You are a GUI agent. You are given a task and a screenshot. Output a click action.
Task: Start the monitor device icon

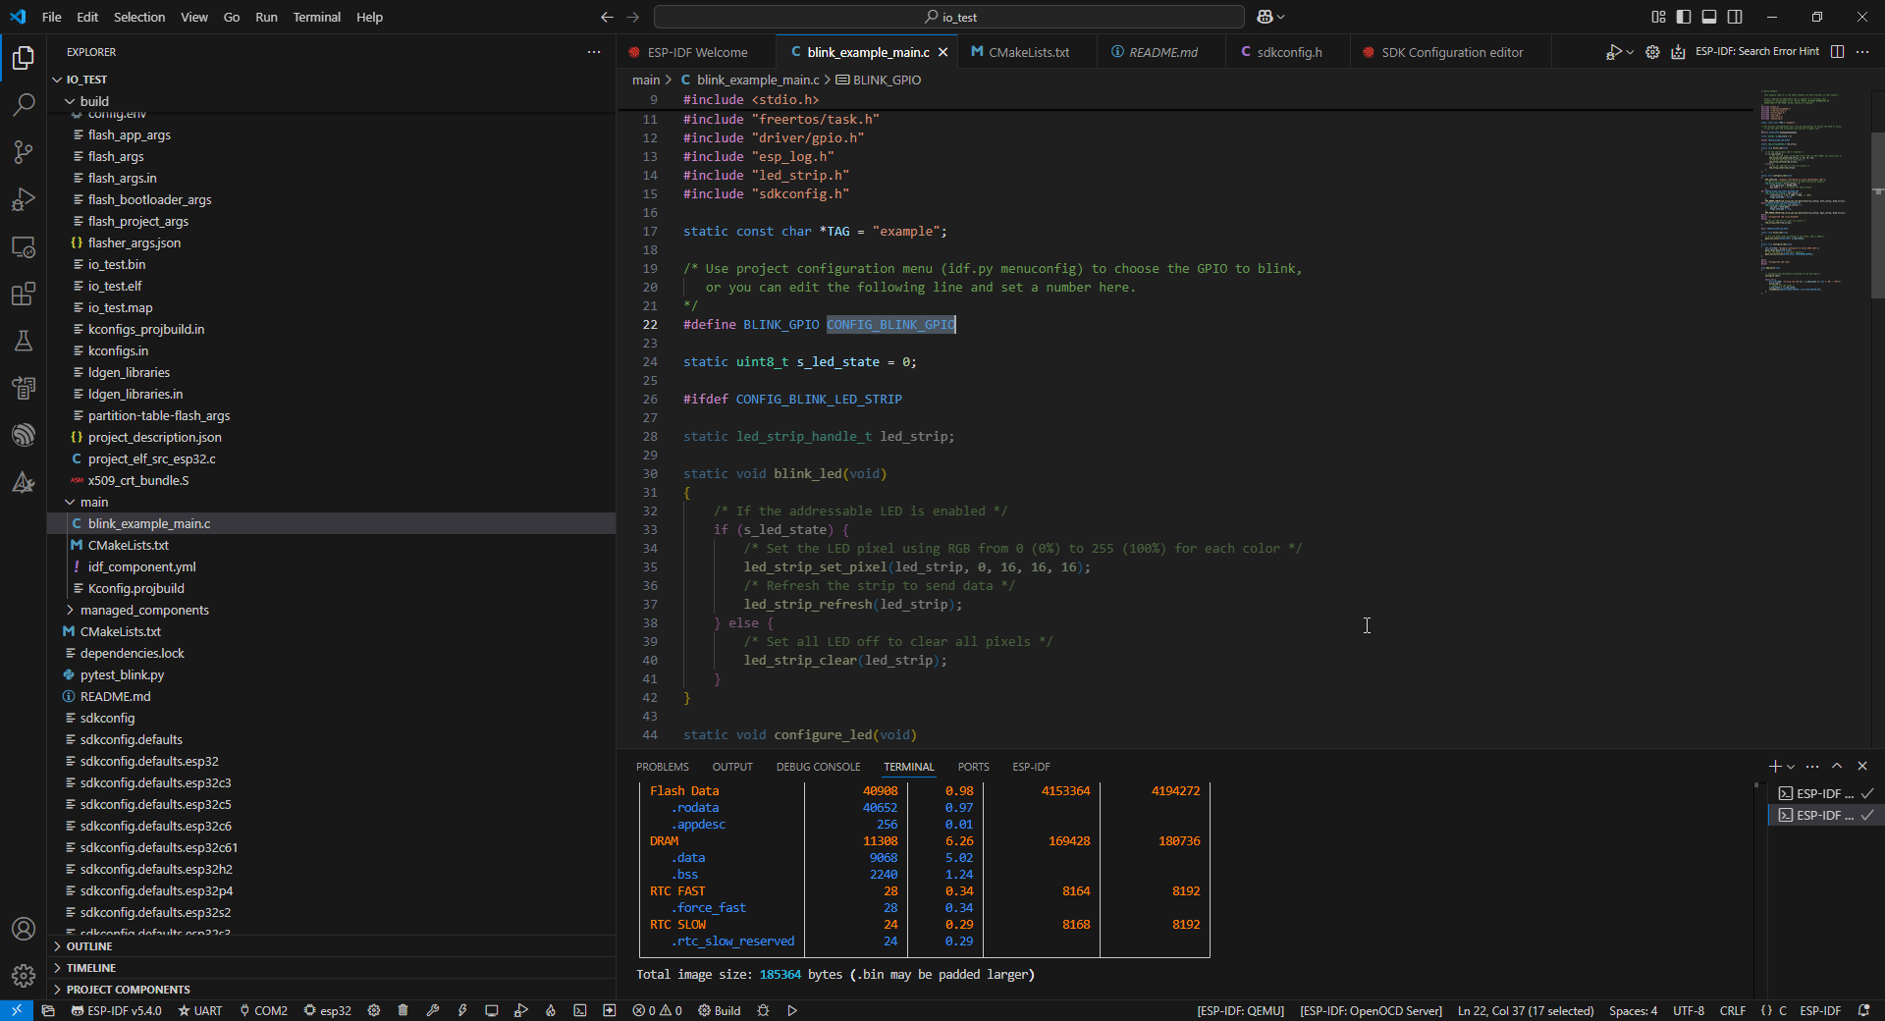click(x=492, y=1010)
